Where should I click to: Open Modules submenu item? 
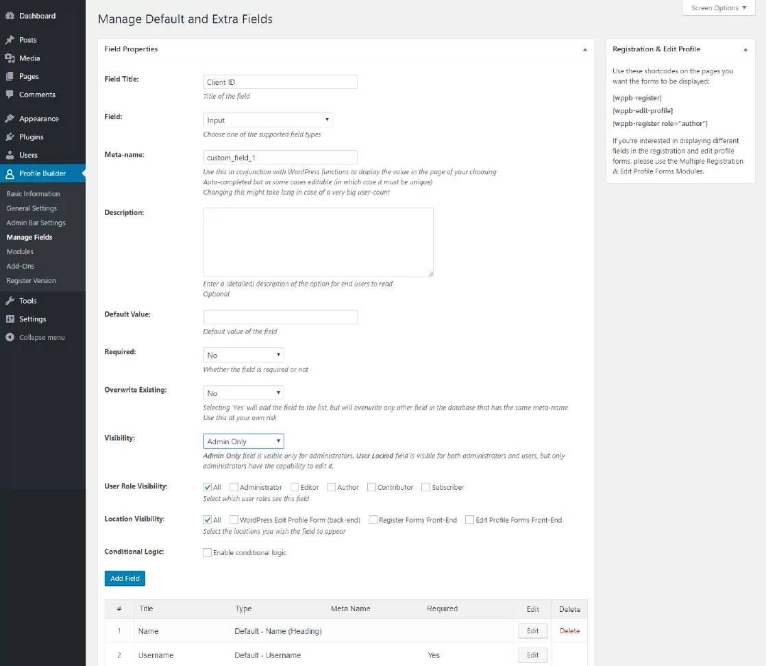(x=20, y=251)
